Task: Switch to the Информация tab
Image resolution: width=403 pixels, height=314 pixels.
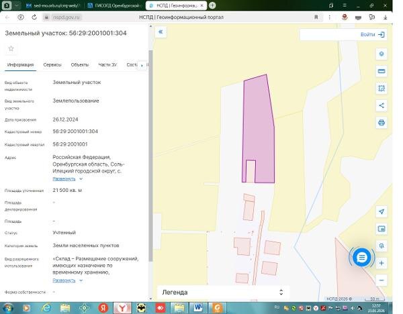Action: click(21, 64)
